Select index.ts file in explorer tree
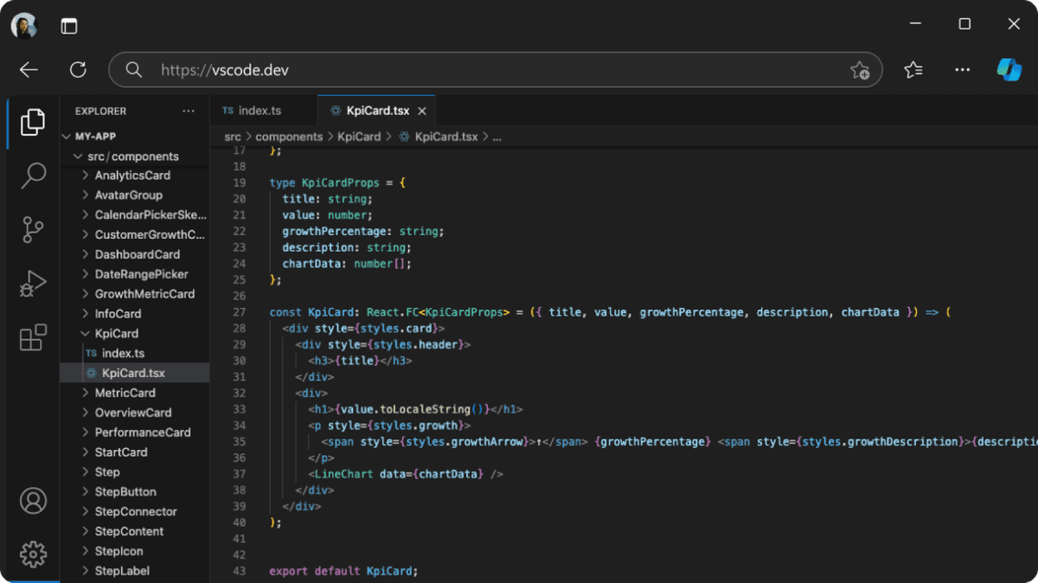The image size is (1038, 583). 123,353
